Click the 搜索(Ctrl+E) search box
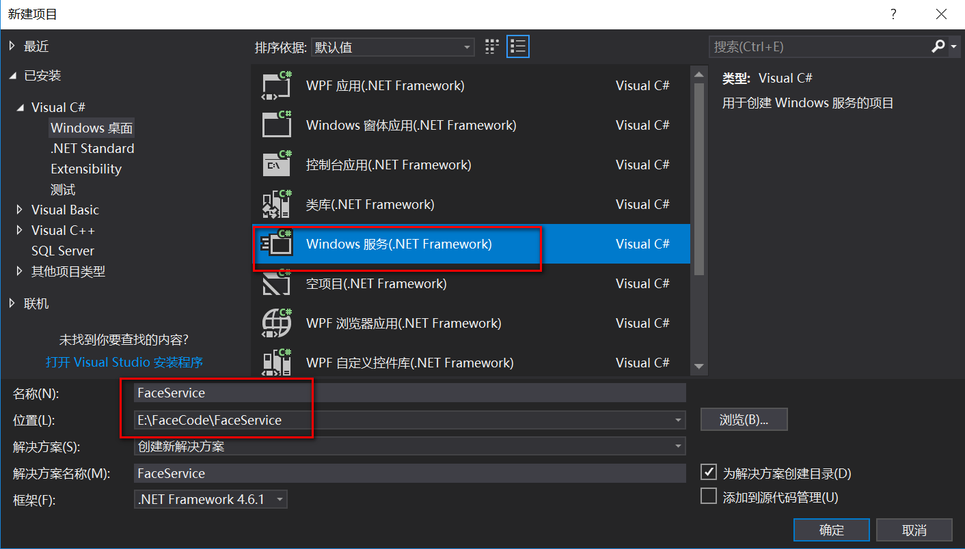965x549 pixels. (x=819, y=47)
